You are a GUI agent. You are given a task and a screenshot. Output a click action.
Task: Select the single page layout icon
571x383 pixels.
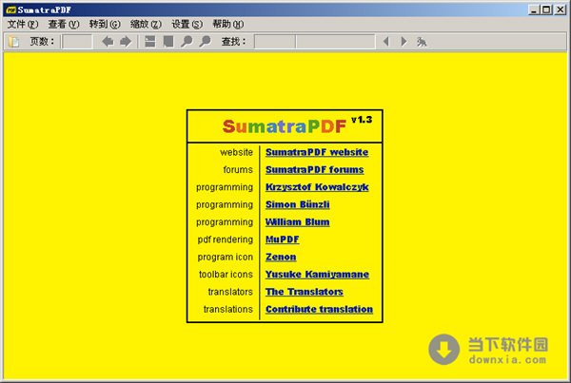[x=168, y=42]
